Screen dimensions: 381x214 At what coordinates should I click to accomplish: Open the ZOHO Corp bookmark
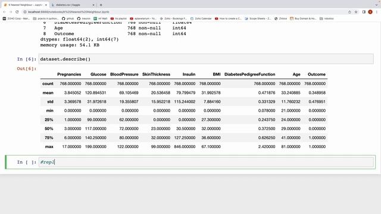16,18
